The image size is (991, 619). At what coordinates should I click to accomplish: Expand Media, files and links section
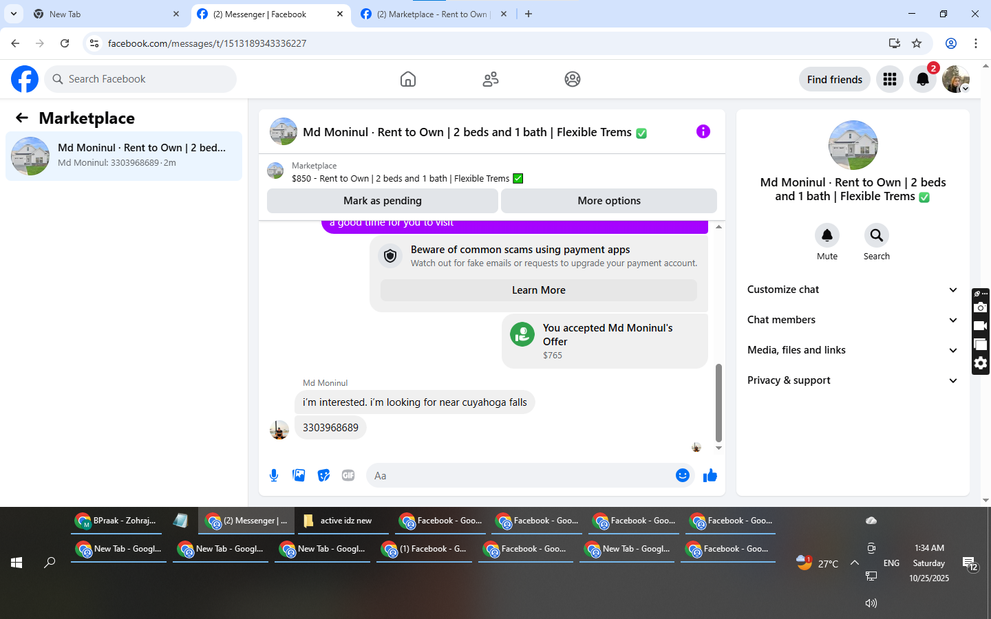(x=853, y=350)
